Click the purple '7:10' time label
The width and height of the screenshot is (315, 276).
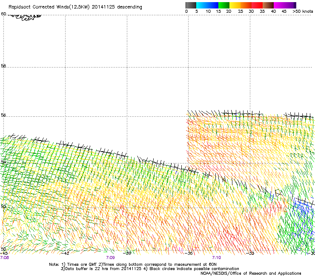pos(216,258)
